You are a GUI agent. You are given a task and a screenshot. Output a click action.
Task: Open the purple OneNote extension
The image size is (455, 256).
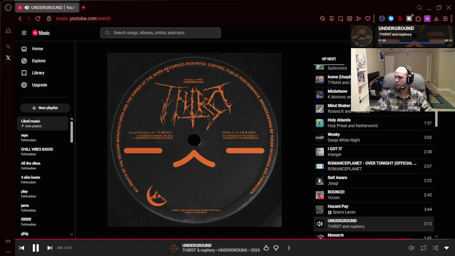pos(427,18)
